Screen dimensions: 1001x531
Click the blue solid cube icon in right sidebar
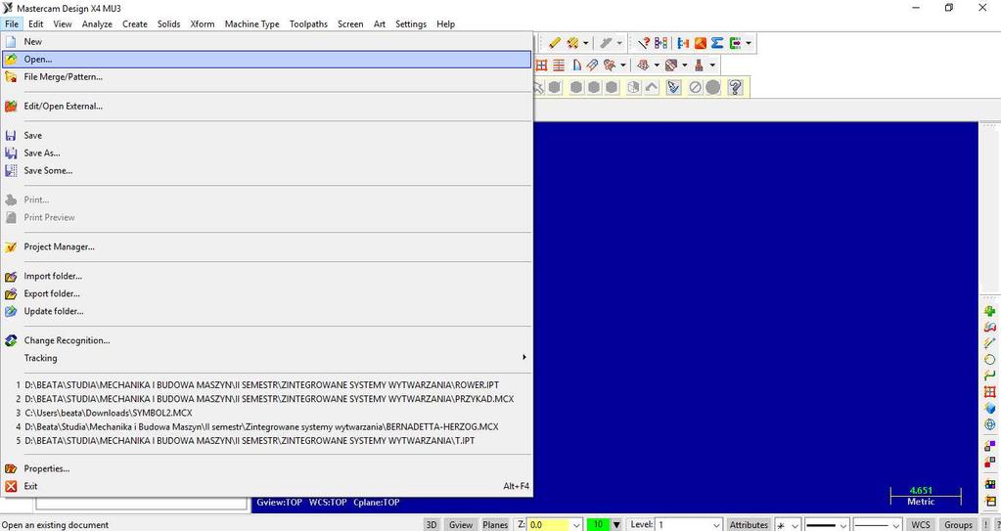(990, 408)
